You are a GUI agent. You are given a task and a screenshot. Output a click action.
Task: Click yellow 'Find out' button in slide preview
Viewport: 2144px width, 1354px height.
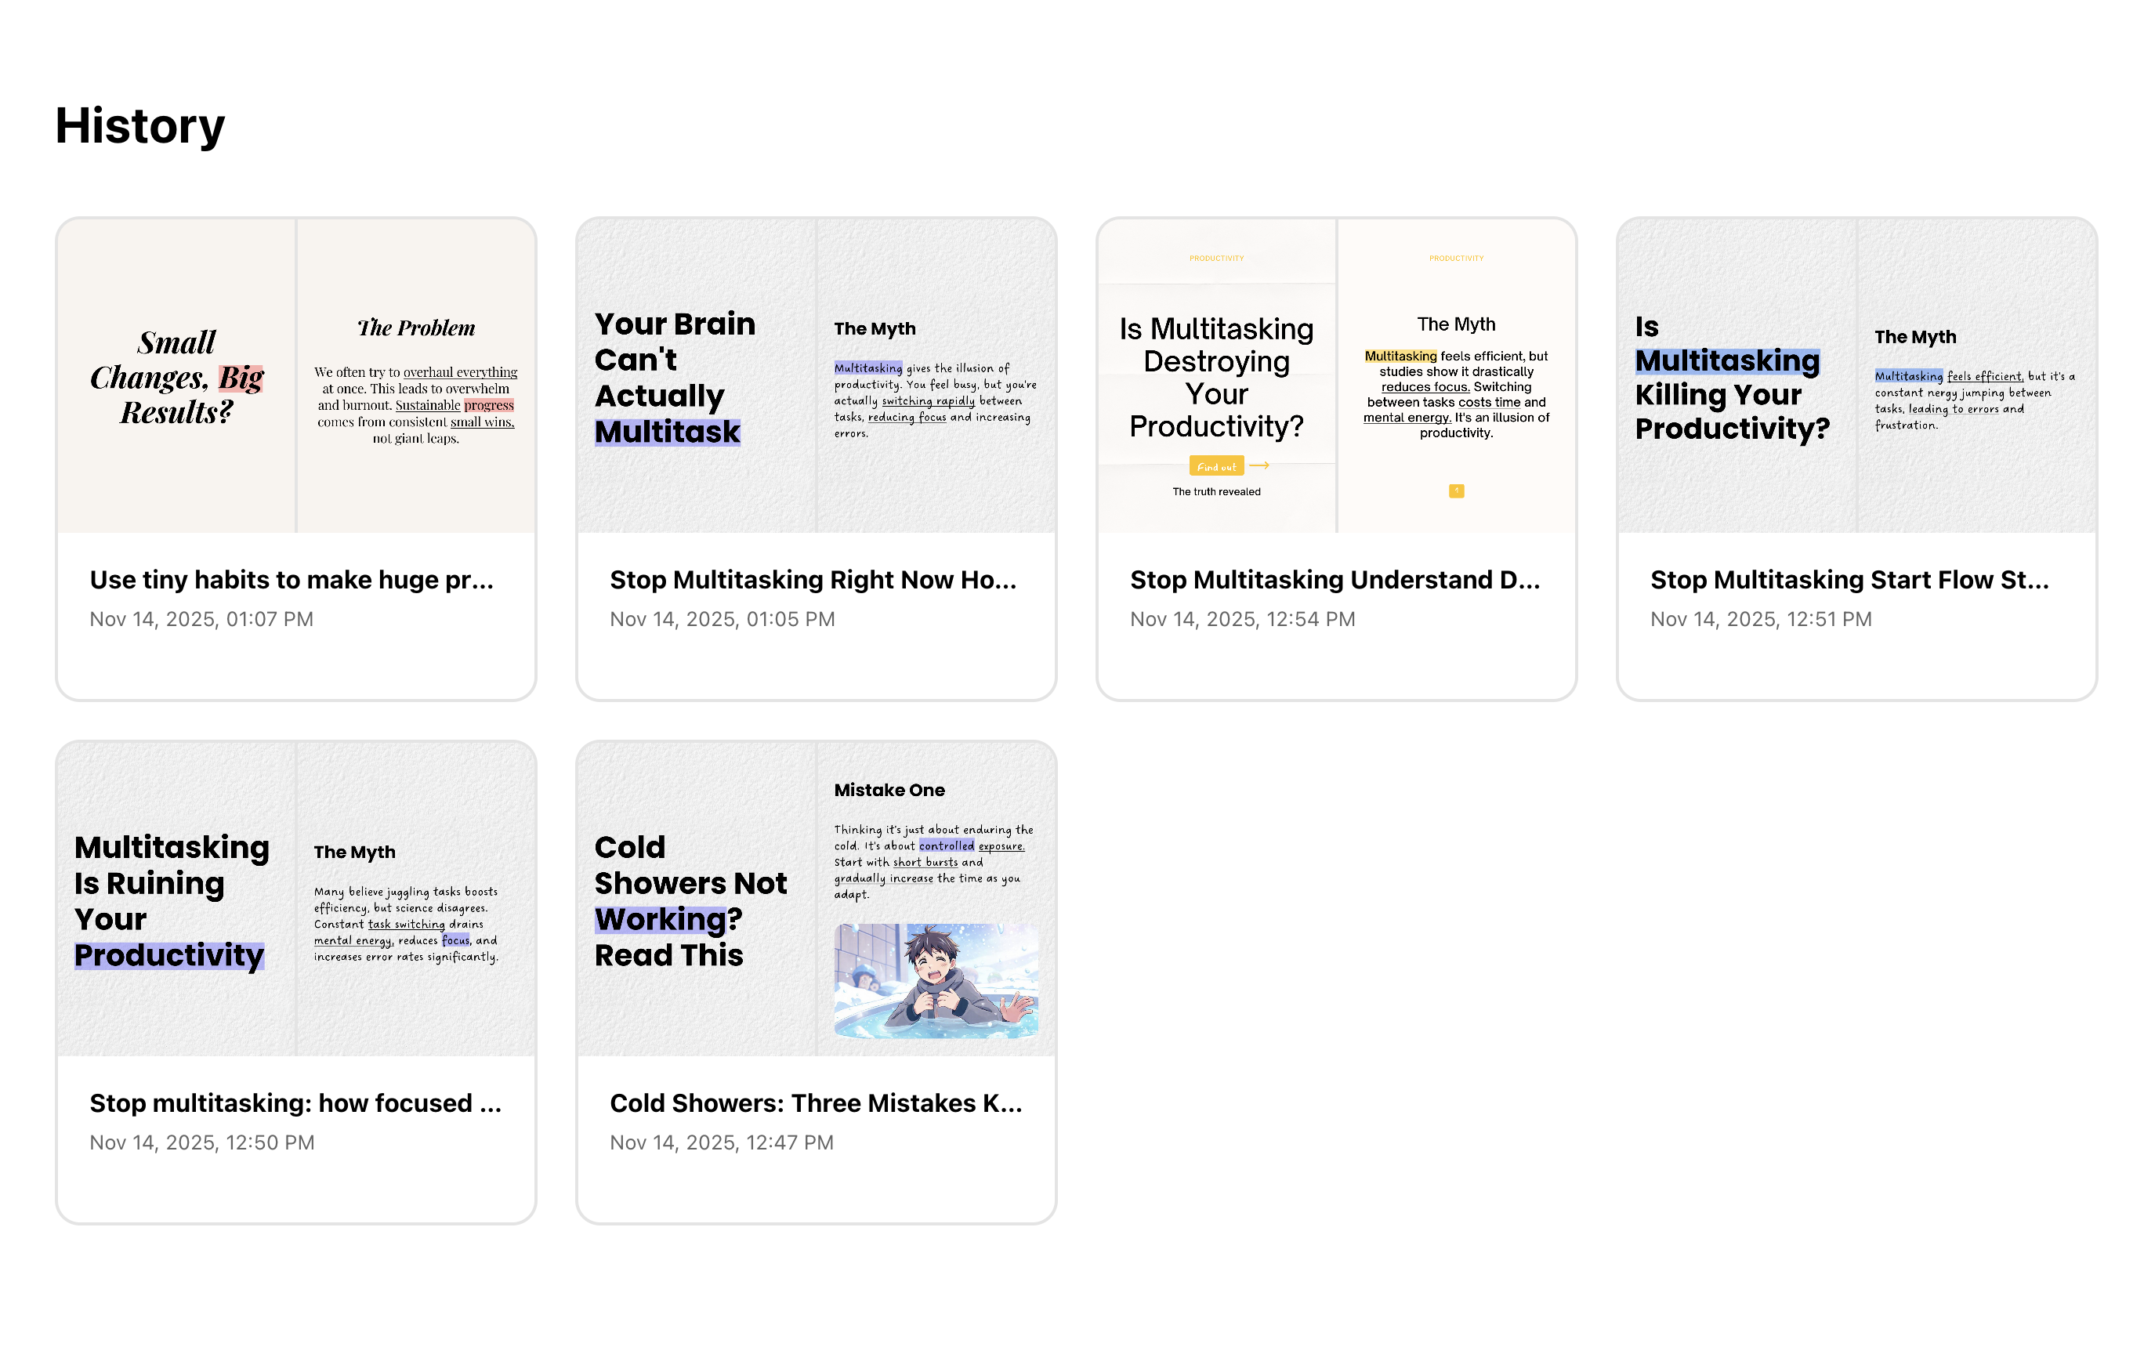pyautogui.click(x=1215, y=466)
